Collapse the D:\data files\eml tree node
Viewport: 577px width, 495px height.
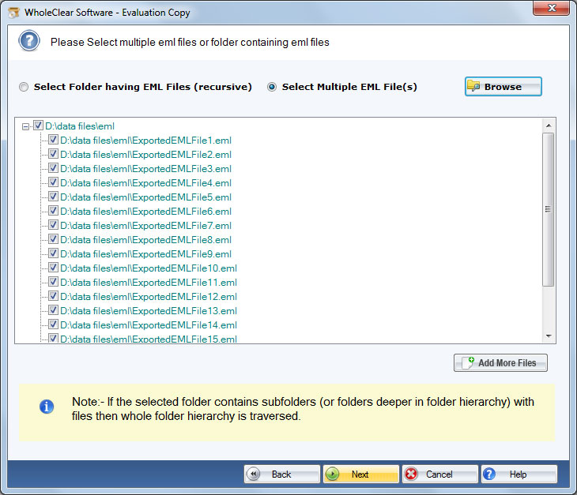pos(25,126)
